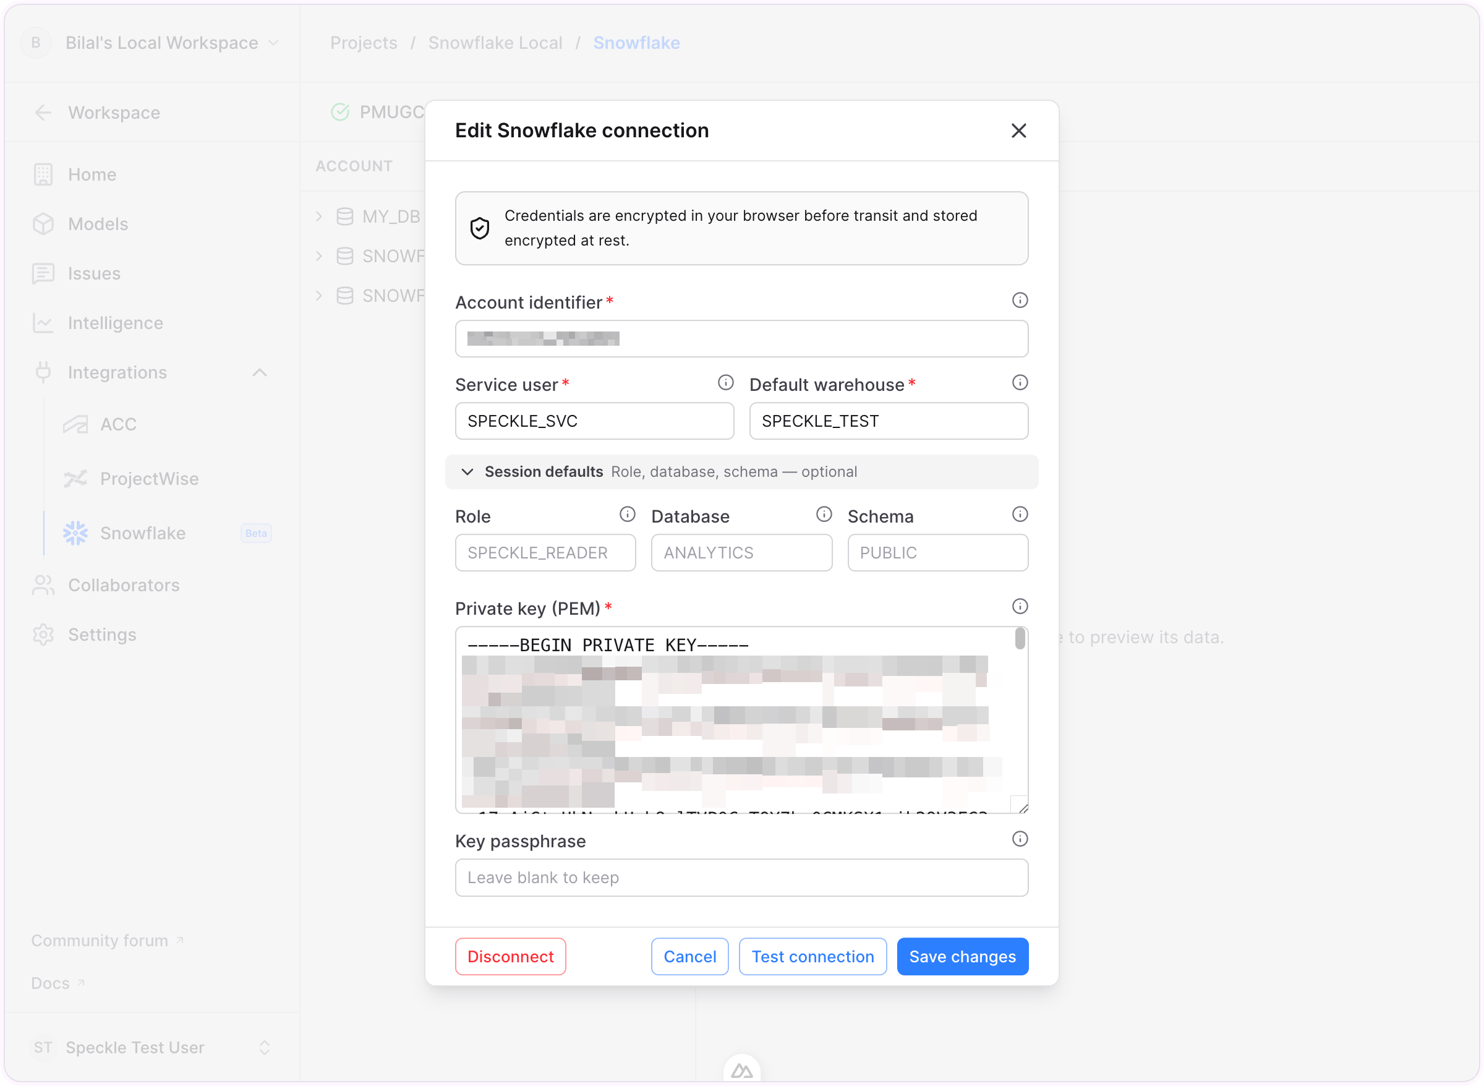
Task: Click the ProjectWise integration icon
Action: [75, 479]
